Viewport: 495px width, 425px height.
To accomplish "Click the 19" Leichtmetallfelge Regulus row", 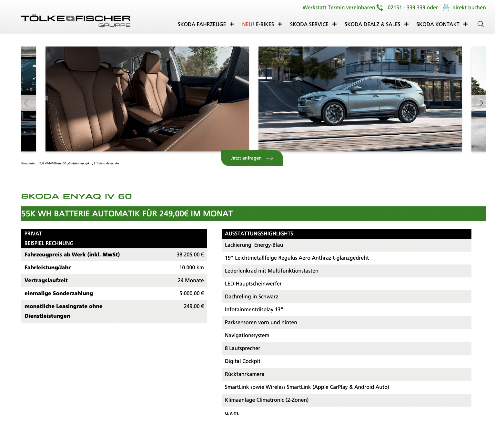I will point(347,258).
